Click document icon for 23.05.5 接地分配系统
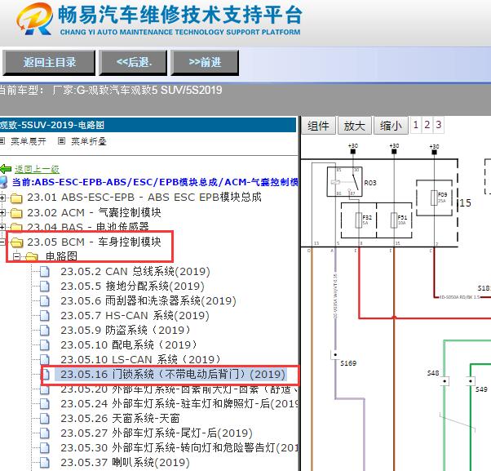This screenshot has height=471, width=491. [x=45, y=286]
